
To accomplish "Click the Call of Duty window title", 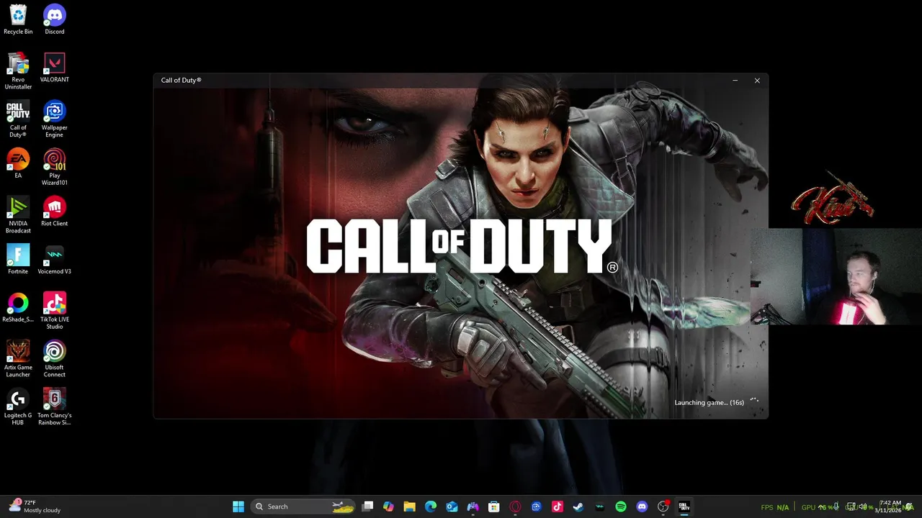I will (181, 81).
